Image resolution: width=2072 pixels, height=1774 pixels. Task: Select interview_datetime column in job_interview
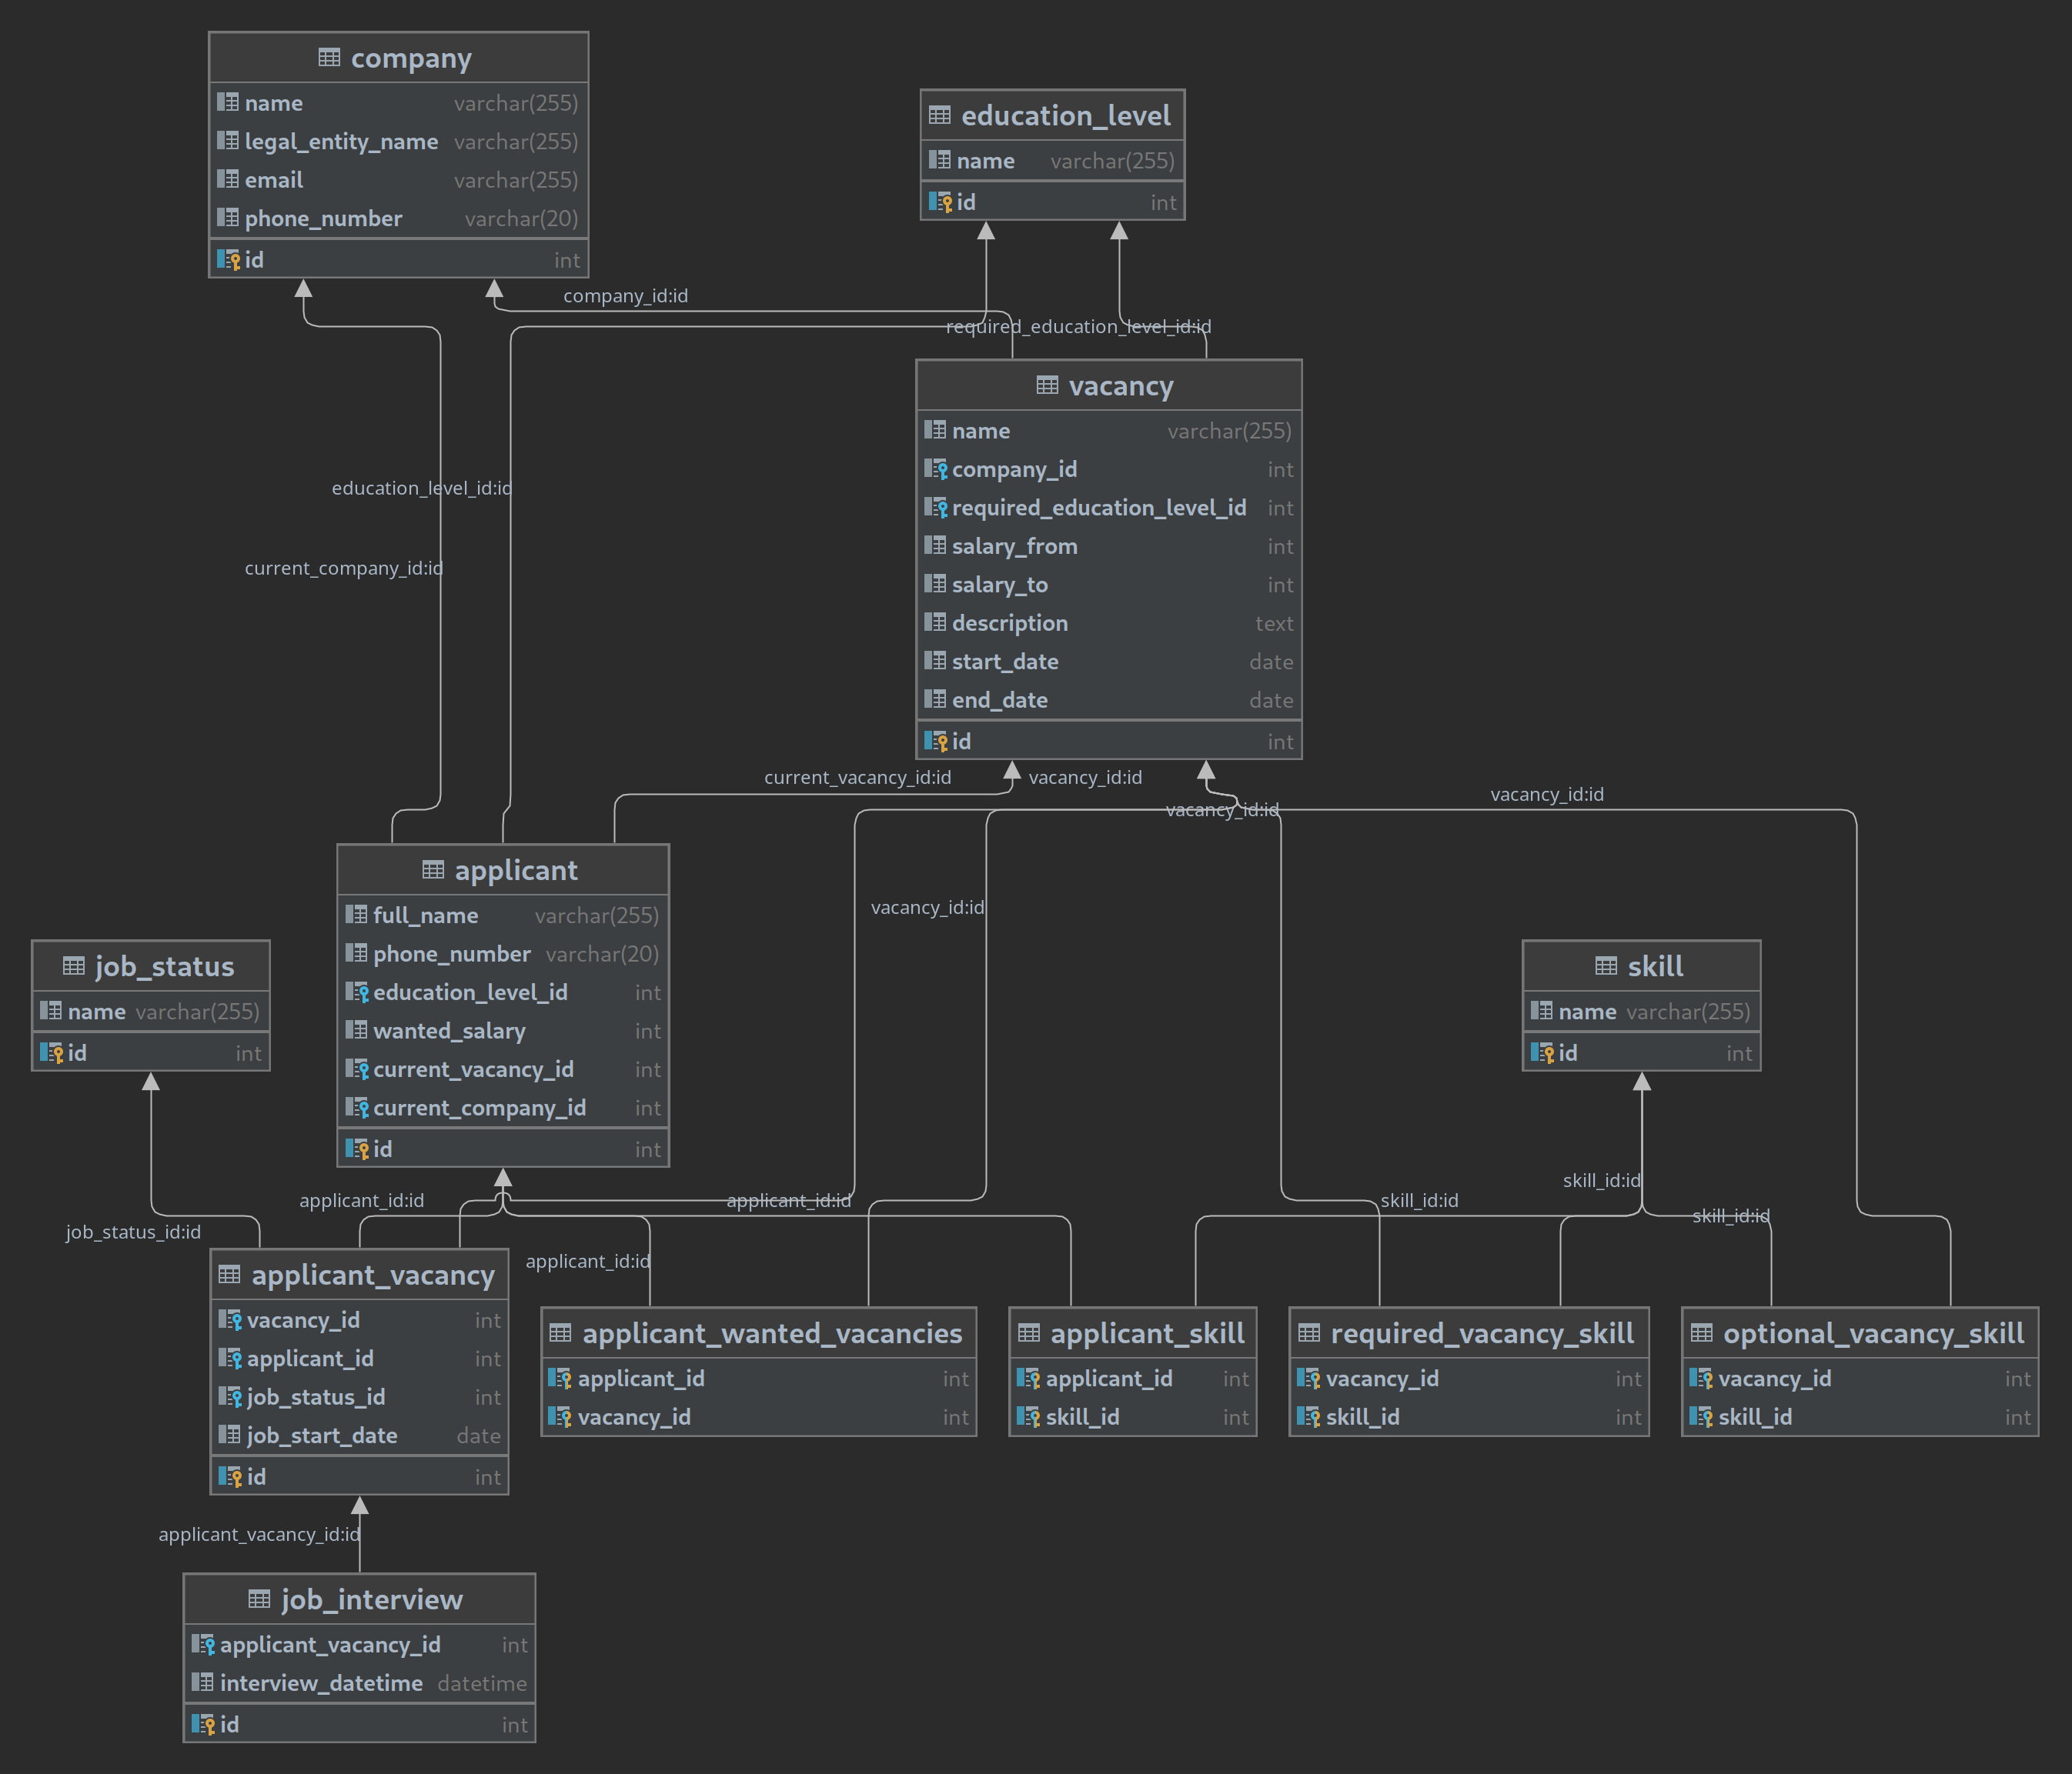click(x=321, y=1684)
